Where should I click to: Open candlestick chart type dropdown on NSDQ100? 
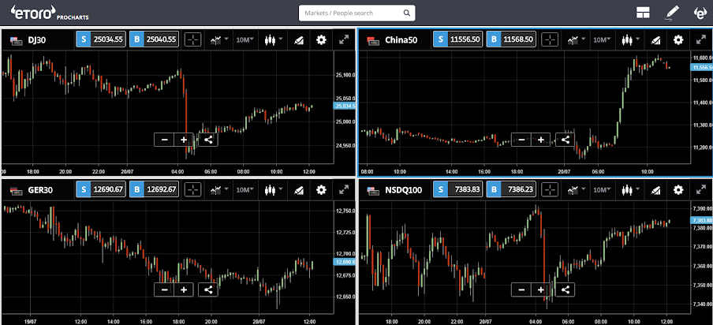(630, 189)
